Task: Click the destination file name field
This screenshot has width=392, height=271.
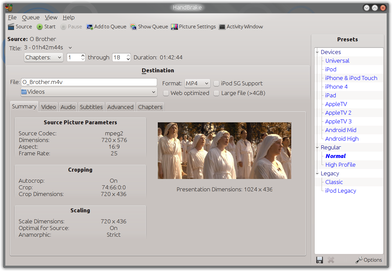Action: [89, 82]
